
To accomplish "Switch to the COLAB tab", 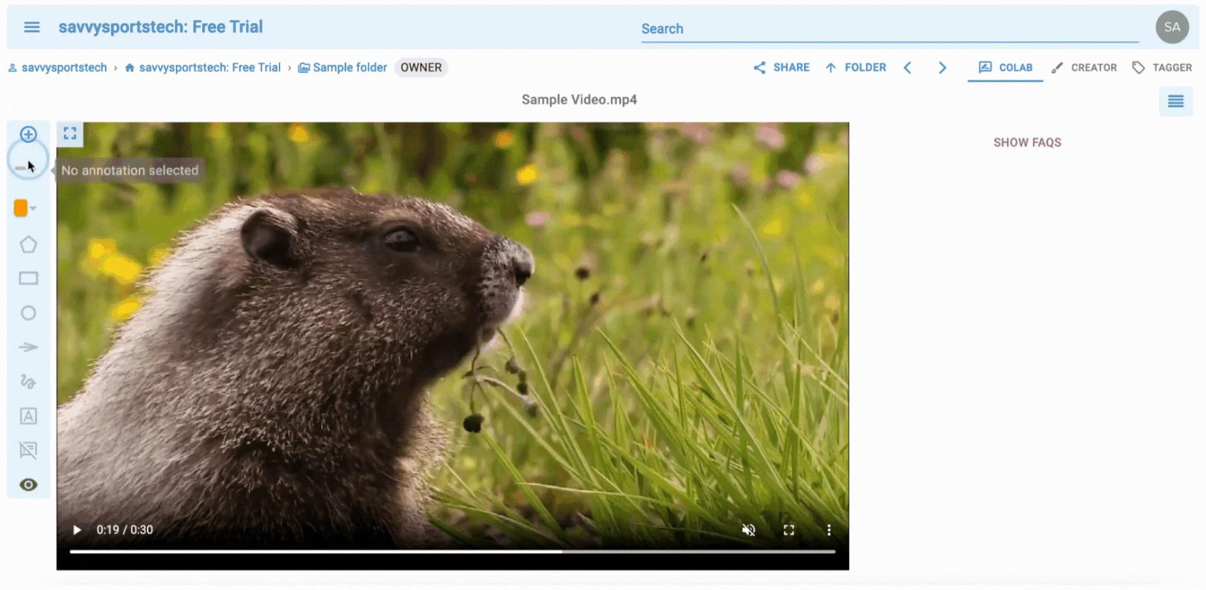I will pos(1006,67).
